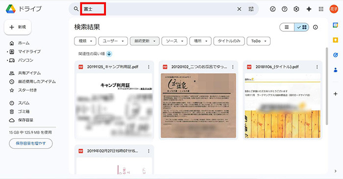
Task: Expand the マイドライブ tree arrow
Action: (x=7, y=52)
